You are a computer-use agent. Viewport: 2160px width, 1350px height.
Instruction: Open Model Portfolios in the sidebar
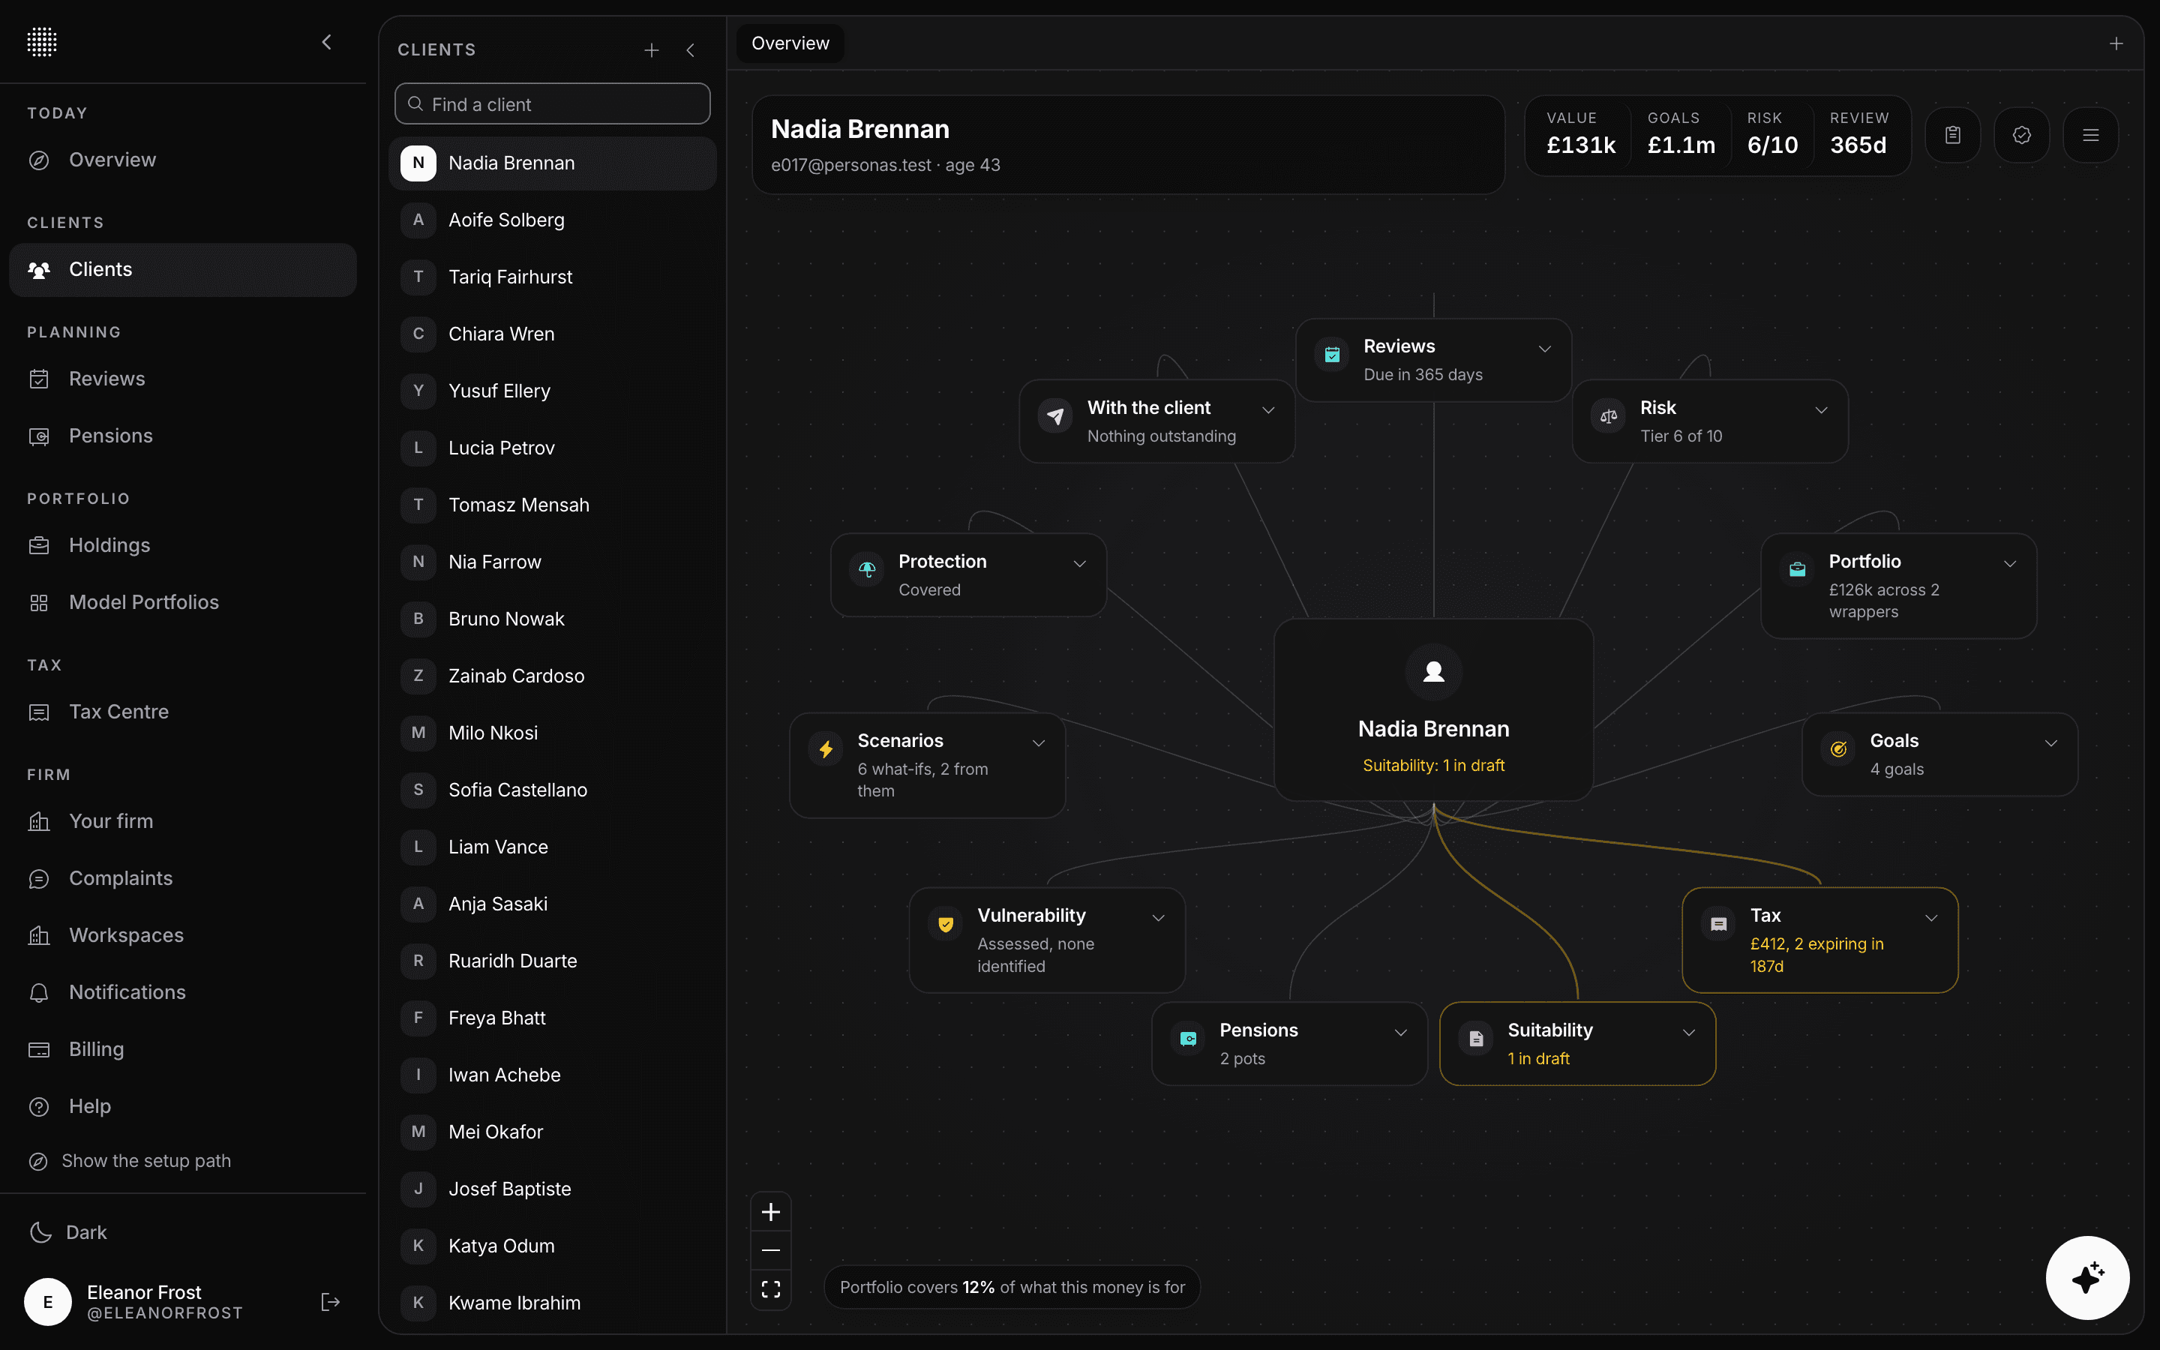pos(183,603)
